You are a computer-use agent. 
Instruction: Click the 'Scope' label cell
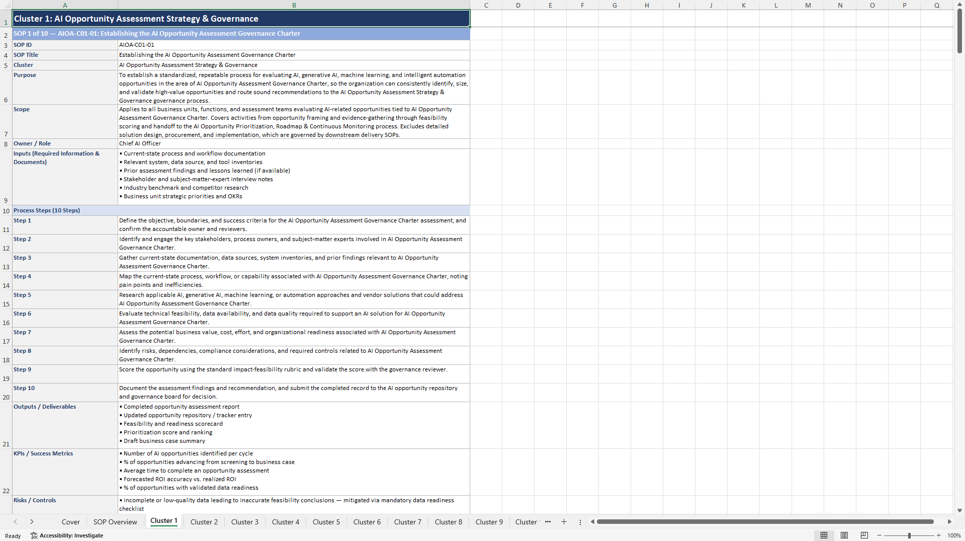[65, 122]
